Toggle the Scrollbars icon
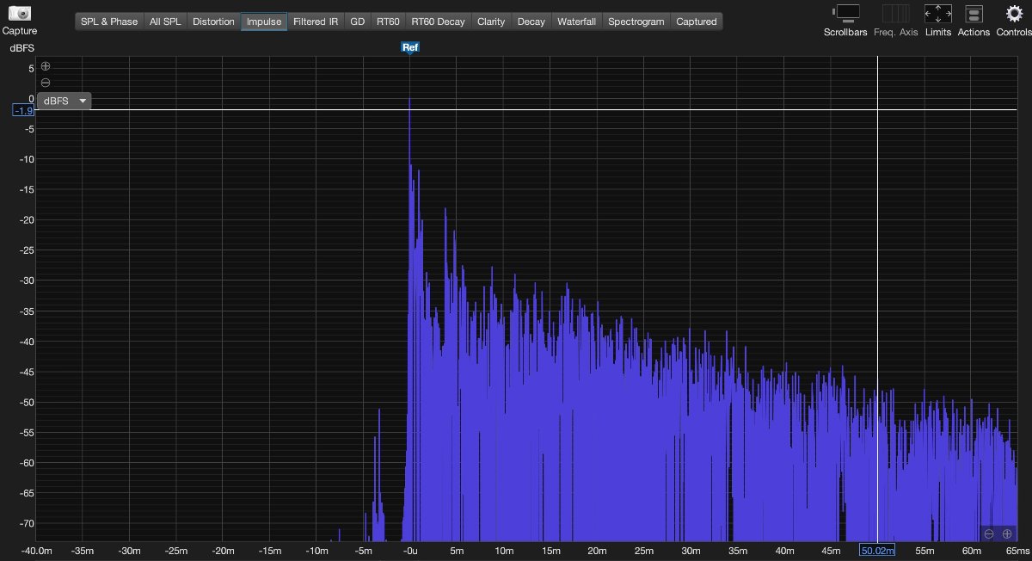1032x561 pixels. pyautogui.click(x=846, y=14)
